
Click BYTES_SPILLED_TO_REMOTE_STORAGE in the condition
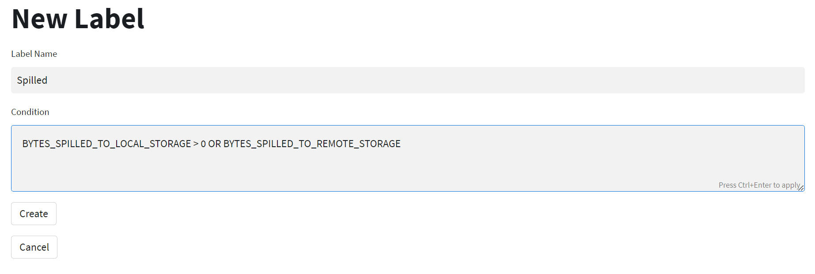pyautogui.click(x=312, y=144)
